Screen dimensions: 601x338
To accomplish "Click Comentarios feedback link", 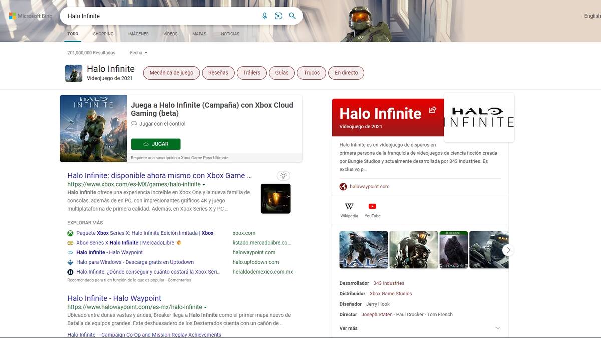I will pos(179,280).
